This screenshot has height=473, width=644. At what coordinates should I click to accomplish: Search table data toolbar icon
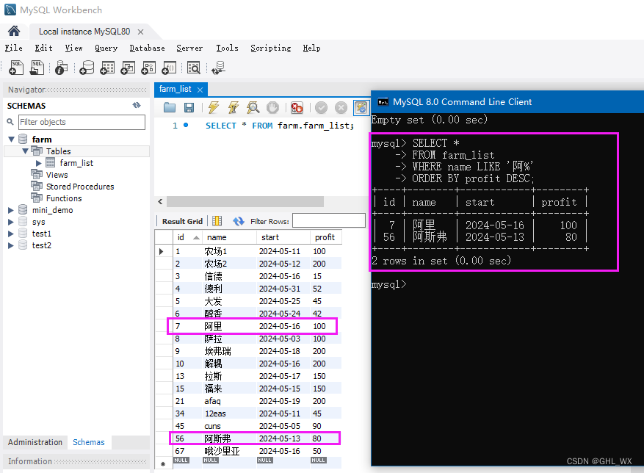(193, 68)
